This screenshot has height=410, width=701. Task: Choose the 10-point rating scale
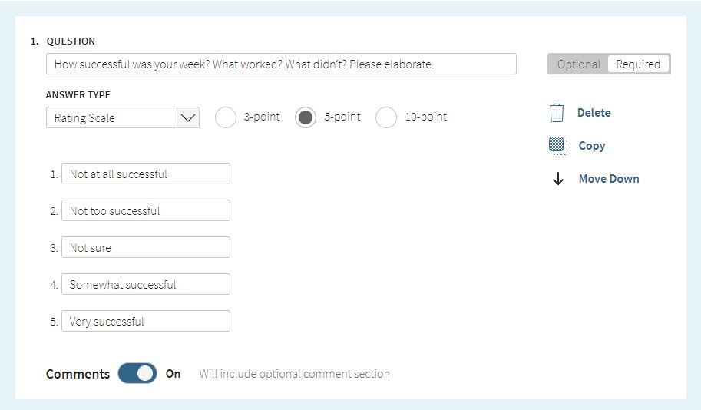[x=386, y=117]
